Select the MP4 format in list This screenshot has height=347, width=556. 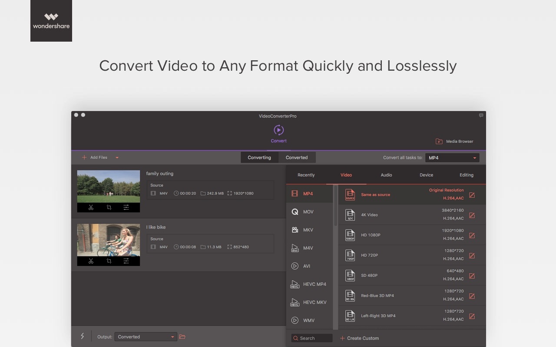pyautogui.click(x=310, y=193)
